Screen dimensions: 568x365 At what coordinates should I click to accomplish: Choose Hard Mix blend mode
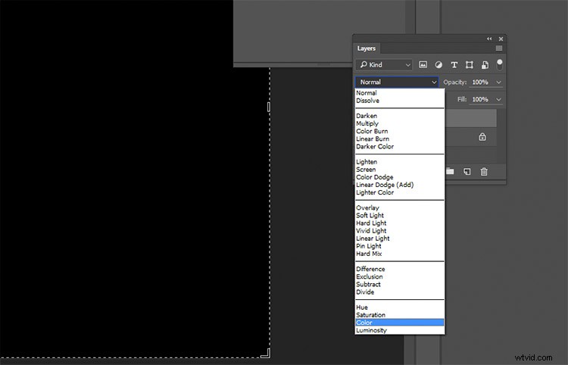coord(400,254)
